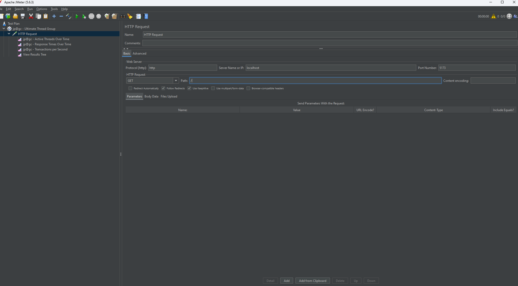Switch to the Body Data tab
Viewport: 518px width, 286px height.
151,96
